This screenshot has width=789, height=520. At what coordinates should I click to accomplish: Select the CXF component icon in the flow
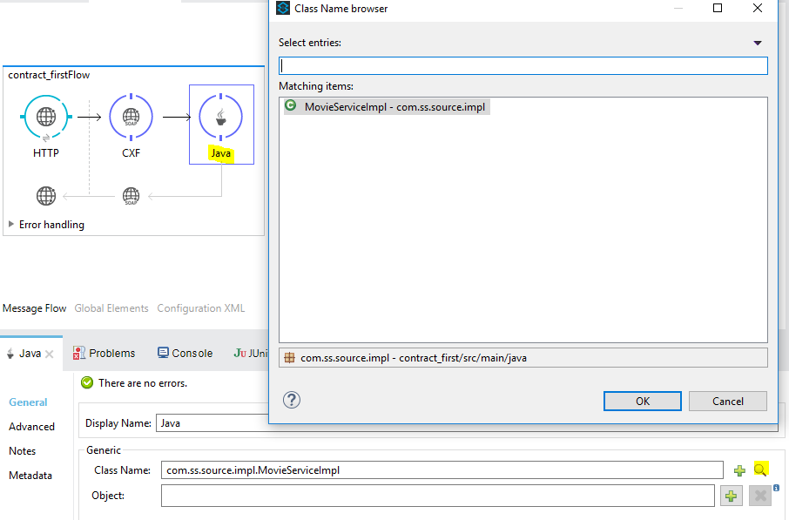(131, 117)
